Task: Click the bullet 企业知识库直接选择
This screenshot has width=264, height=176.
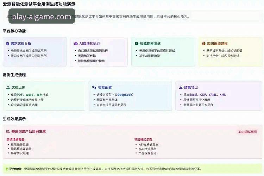Action: tap(24, 105)
